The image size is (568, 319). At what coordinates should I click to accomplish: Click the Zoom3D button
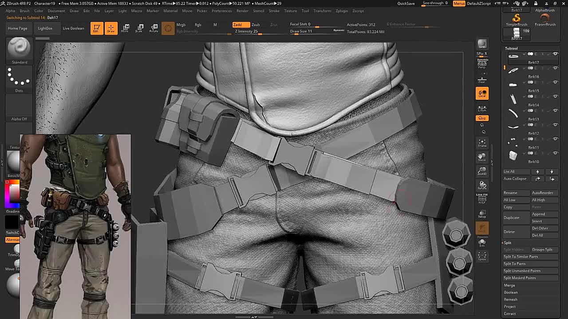pos(482,171)
